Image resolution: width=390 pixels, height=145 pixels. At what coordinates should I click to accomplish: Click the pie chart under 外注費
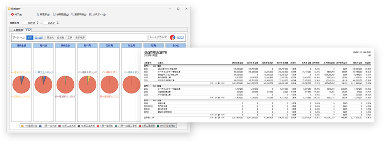point(131,85)
